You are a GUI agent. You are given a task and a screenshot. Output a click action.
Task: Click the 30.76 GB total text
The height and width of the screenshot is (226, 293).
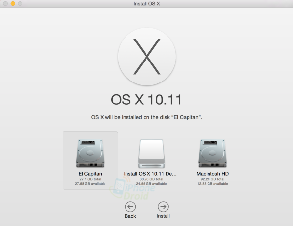(151, 179)
